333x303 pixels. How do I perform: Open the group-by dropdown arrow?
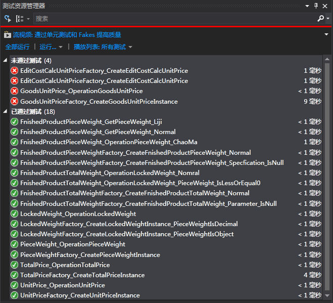(28, 19)
